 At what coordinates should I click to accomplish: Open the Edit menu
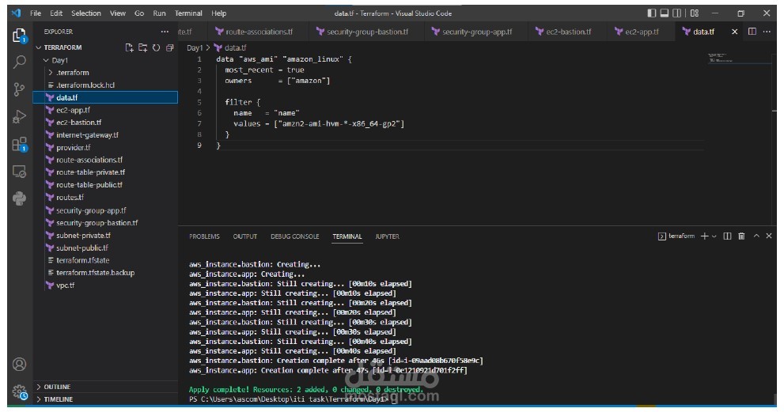(56, 13)
